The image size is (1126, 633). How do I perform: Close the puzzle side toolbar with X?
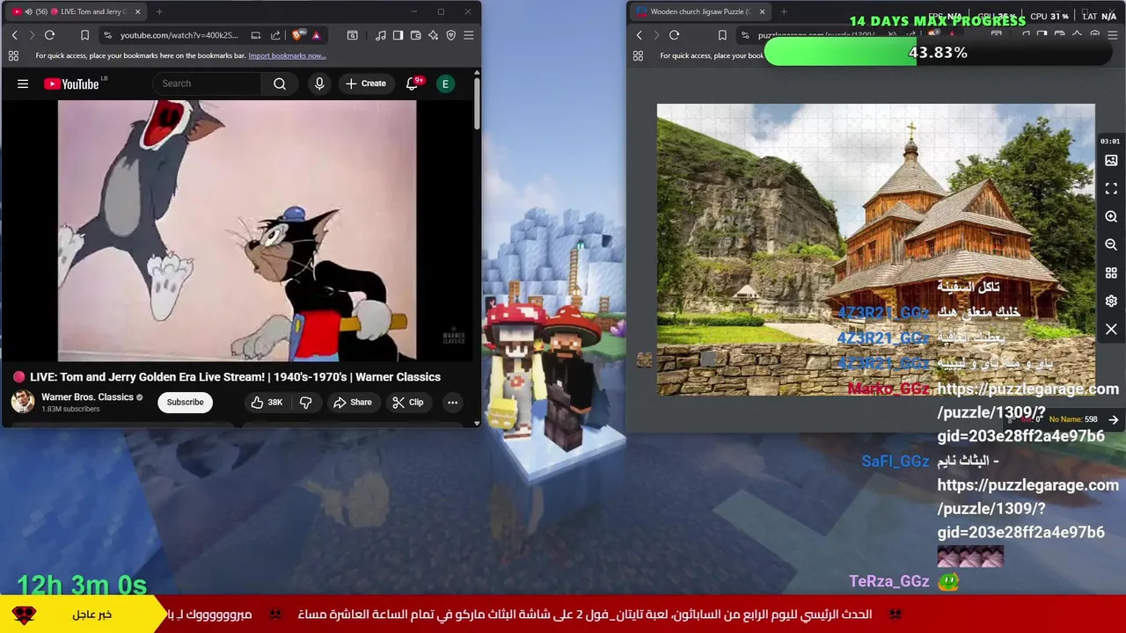pyautogui.click(x=1111, y=330)
